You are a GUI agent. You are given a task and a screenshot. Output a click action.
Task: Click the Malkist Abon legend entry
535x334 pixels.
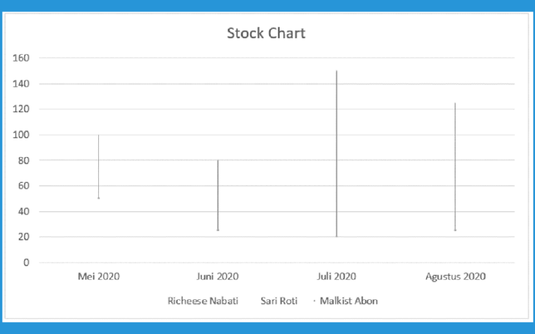(348, 301)
